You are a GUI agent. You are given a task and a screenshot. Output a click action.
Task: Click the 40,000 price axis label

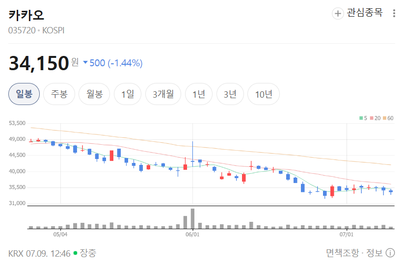pyautogui.click(x=17, y=171)
